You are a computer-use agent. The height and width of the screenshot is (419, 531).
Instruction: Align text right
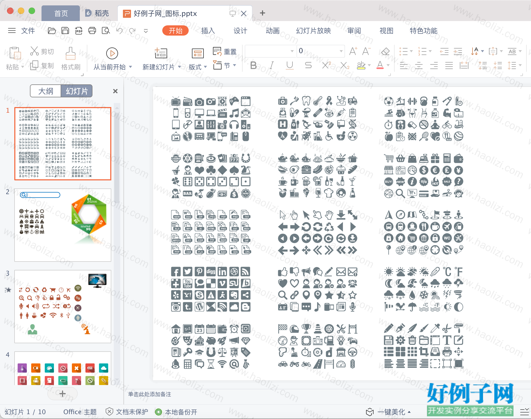[434, 66]
